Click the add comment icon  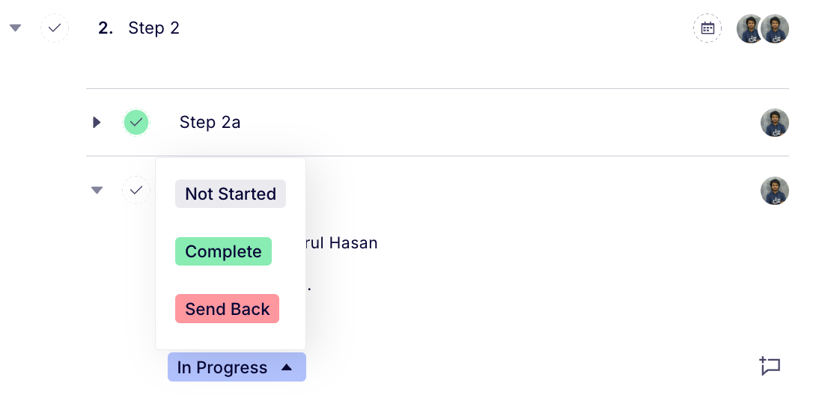[770, 366]
